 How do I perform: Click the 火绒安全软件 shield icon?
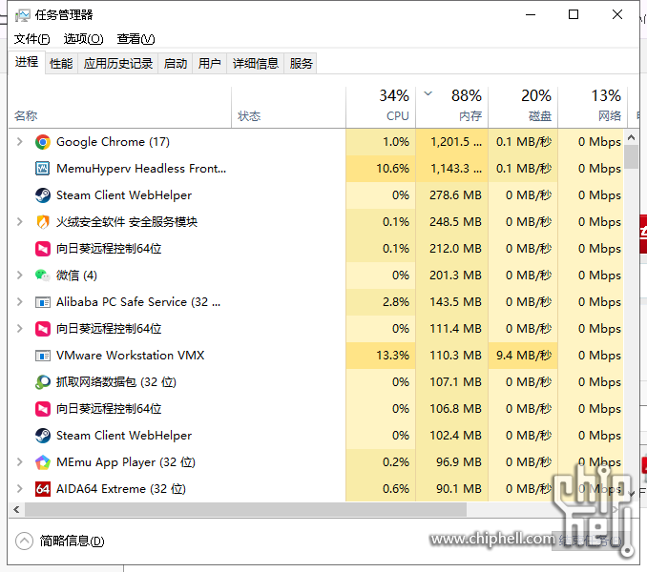[x=43, y=222]
